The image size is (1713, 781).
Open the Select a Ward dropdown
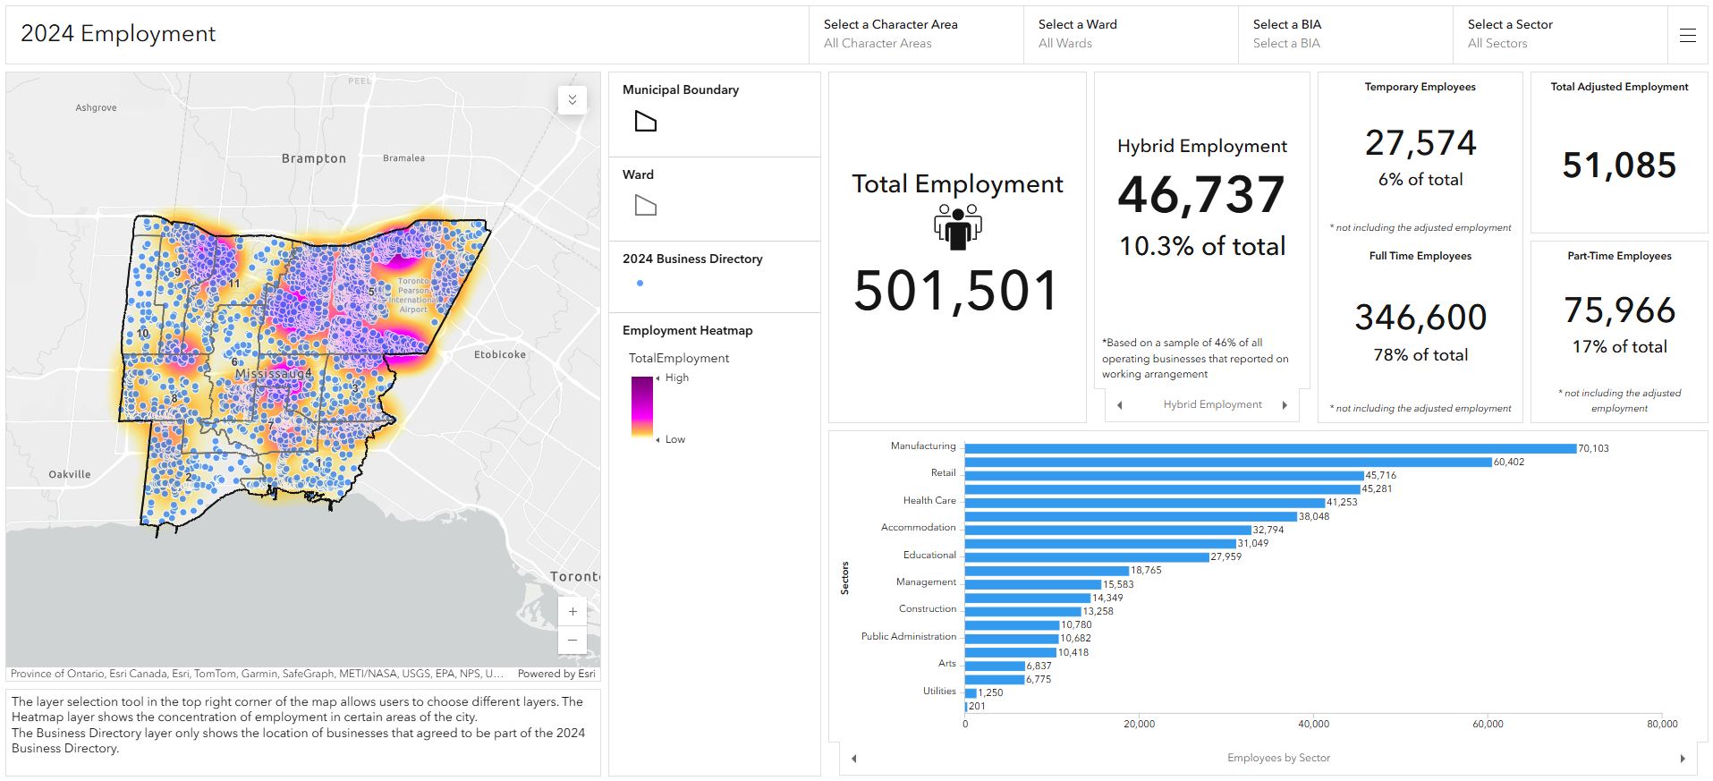tap(1131, 34)
